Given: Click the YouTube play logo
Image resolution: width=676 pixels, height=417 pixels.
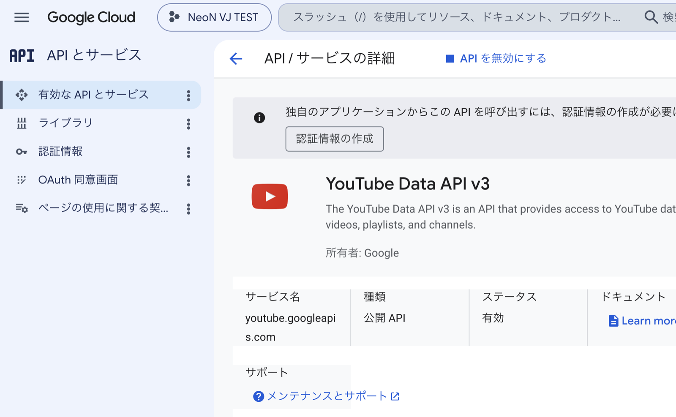Looking at the screenshot, I should [x=270, y=196].
